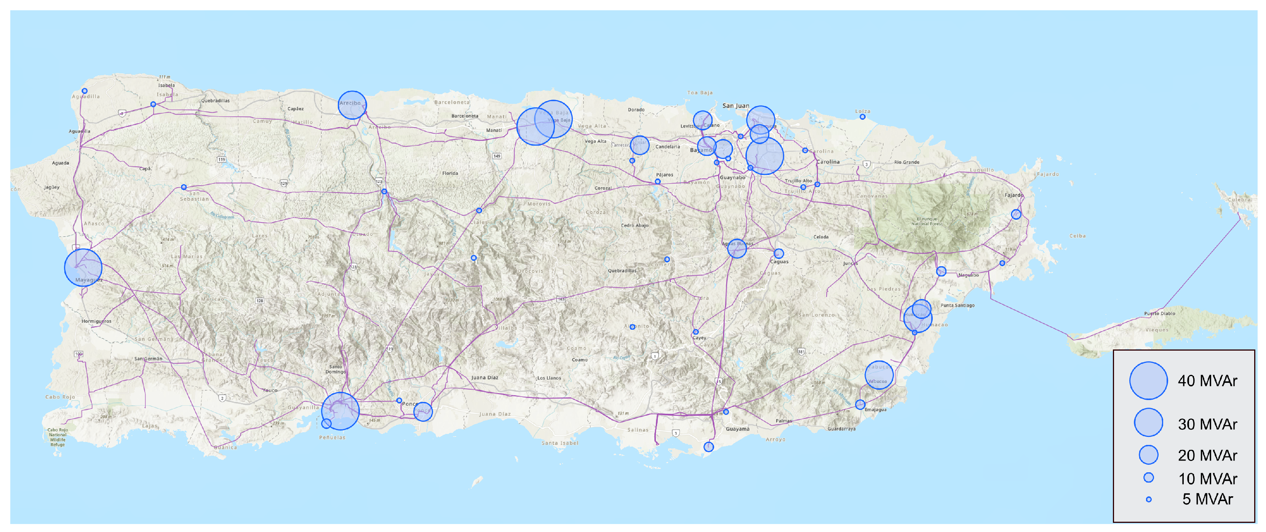
Task: Select the circle at Aguas Buenas
Action: (x=737, y=248)
